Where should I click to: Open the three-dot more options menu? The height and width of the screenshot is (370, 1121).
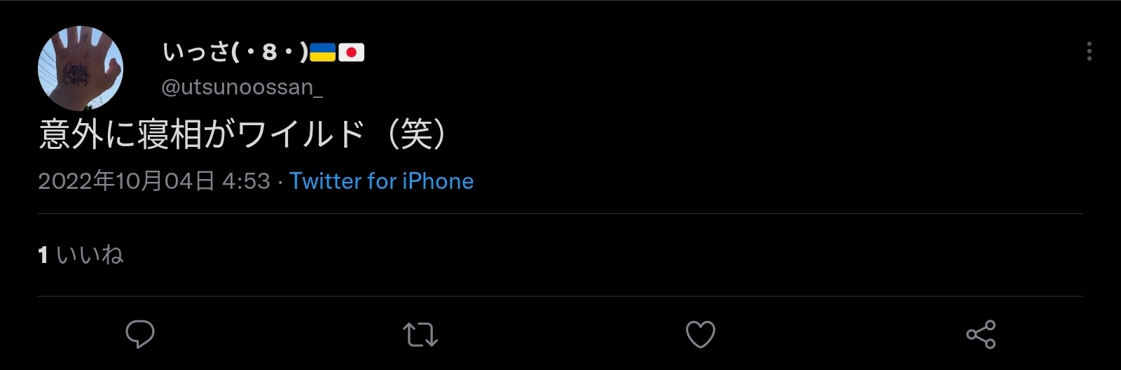(x=1089, y=51)
